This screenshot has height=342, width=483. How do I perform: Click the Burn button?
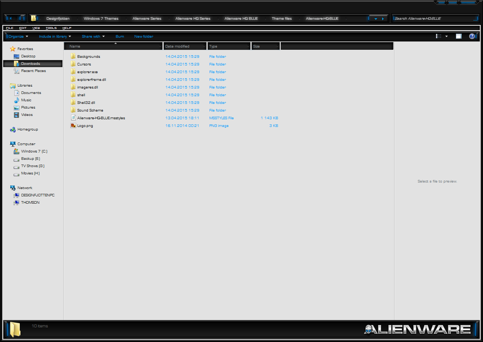120,37
